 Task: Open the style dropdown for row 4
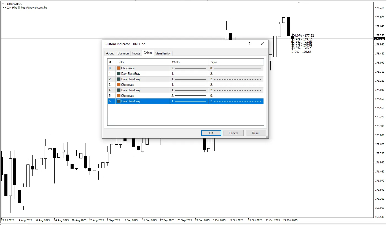pos(236,90)
